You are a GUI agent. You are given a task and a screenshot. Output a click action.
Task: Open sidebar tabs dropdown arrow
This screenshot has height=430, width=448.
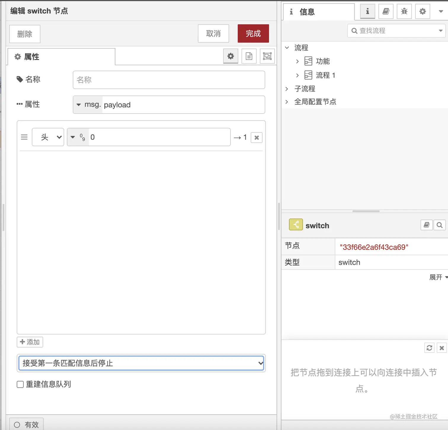tap(441, 12)
